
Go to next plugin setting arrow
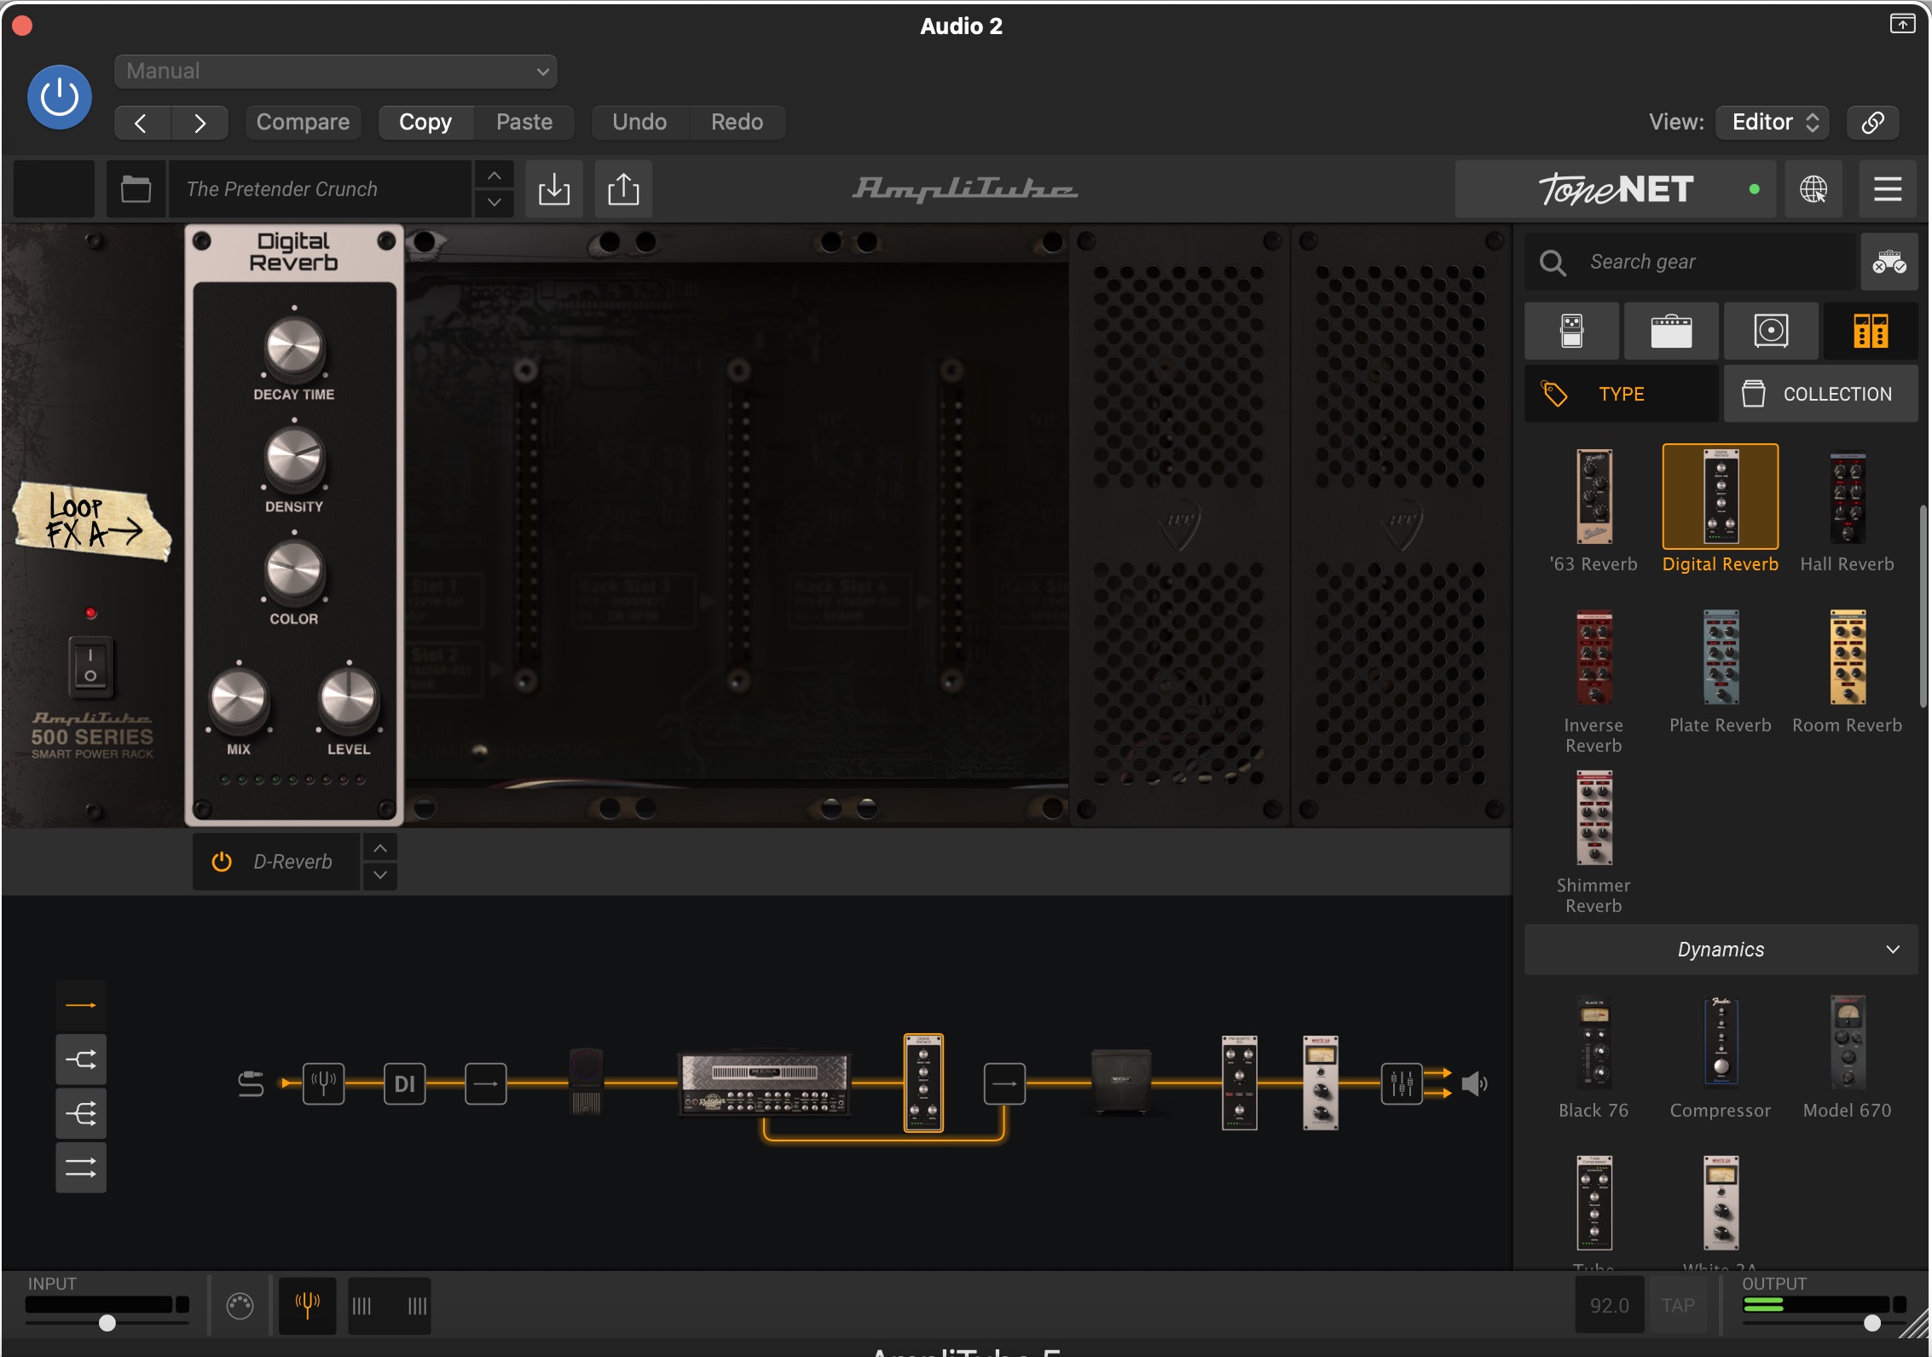(200, 123)
